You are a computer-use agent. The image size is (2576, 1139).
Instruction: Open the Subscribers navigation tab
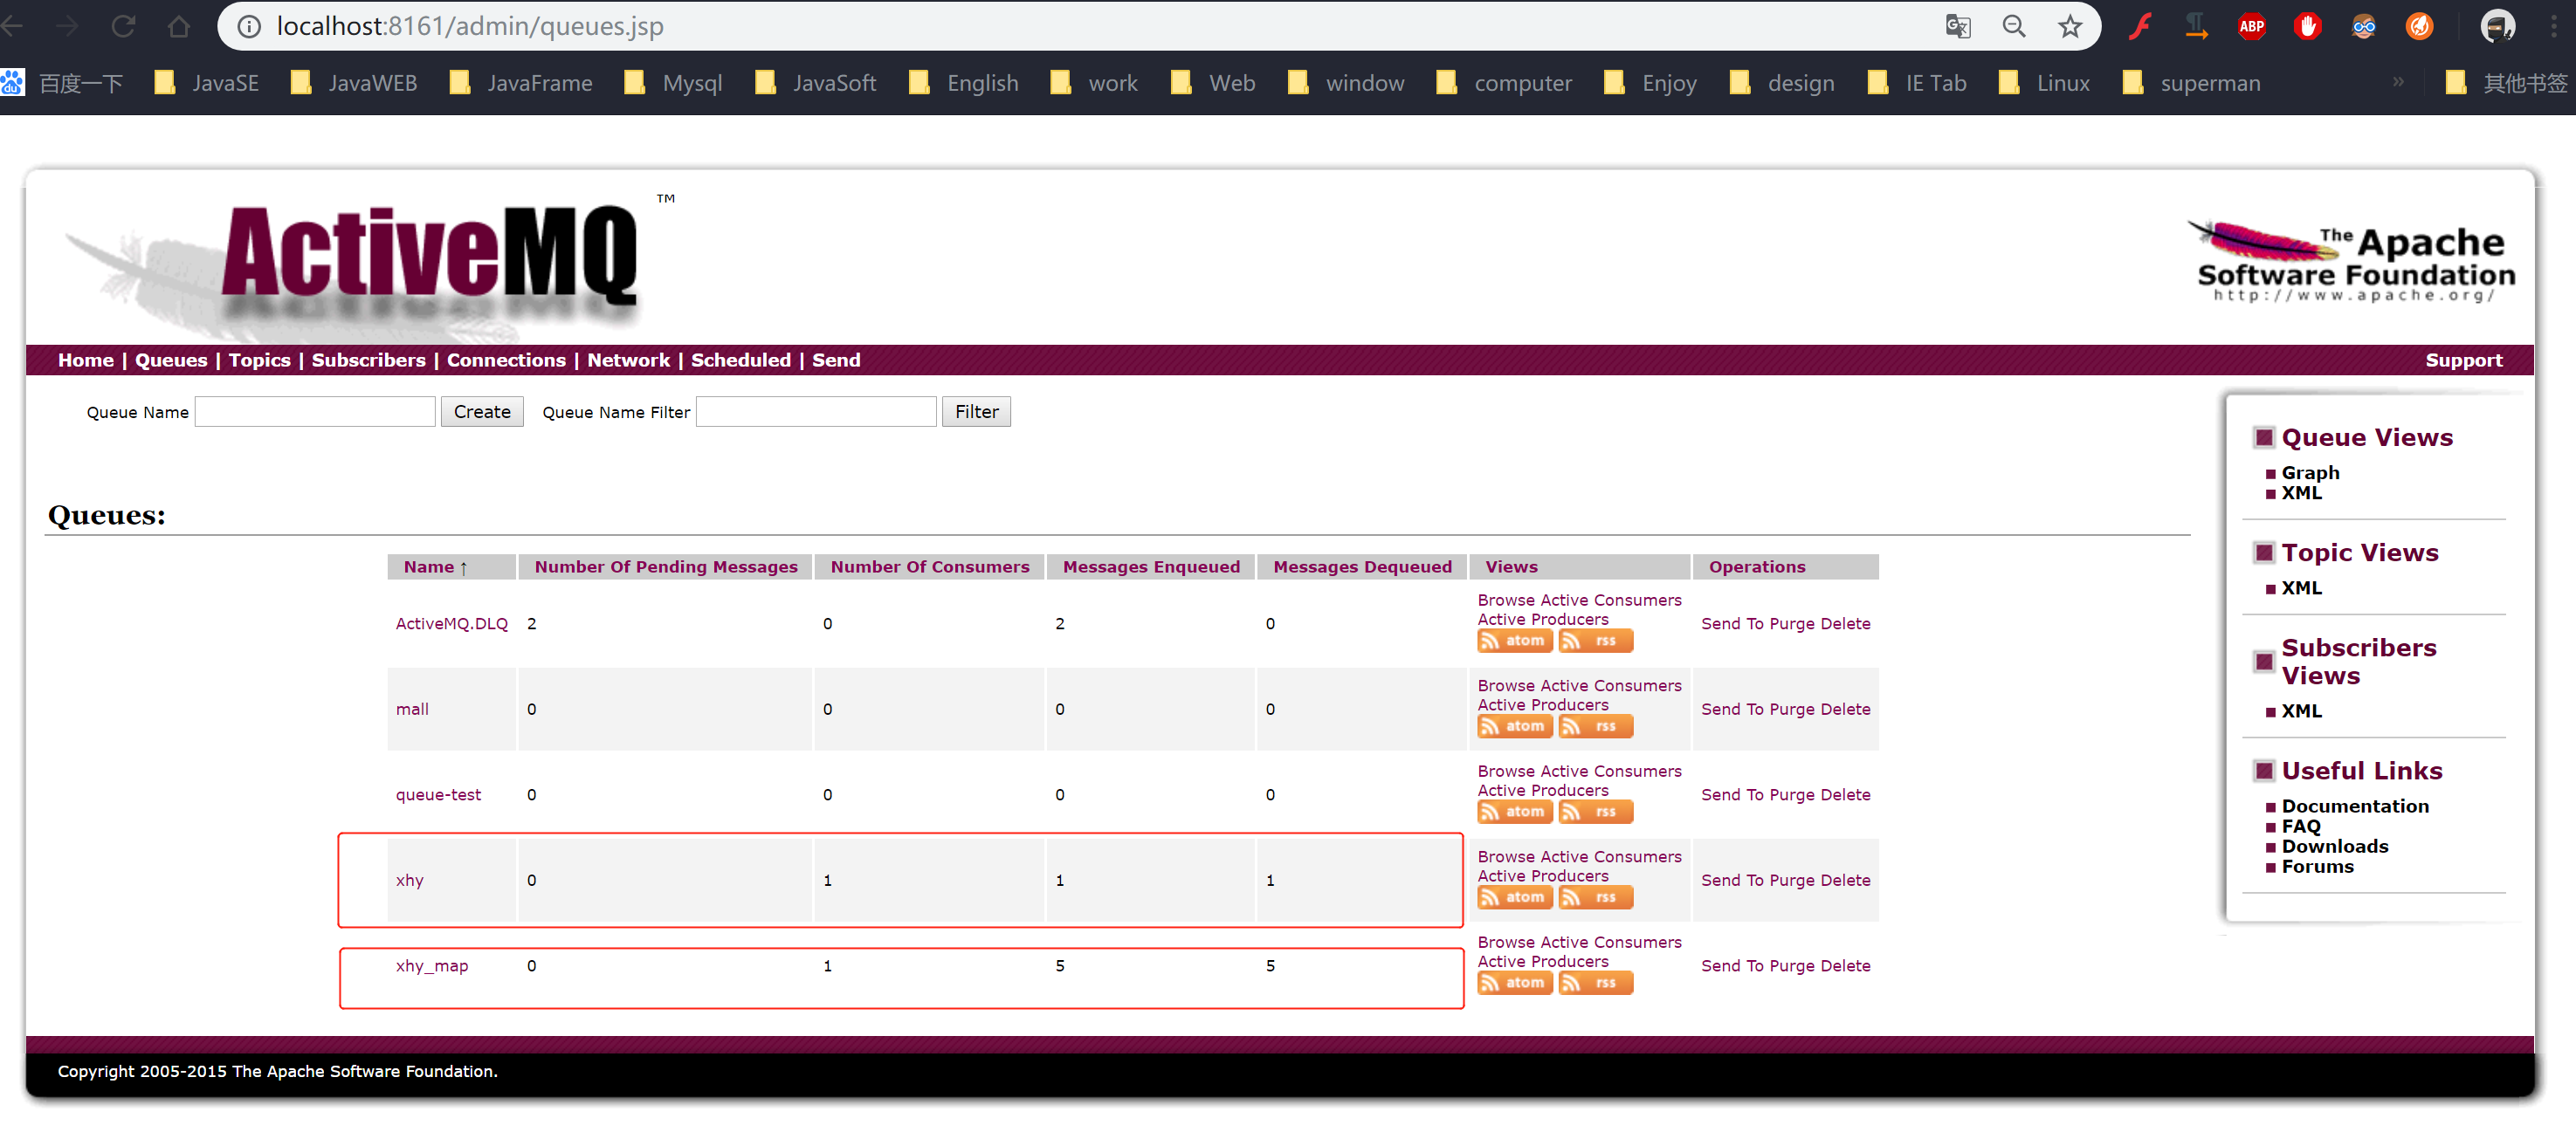click(368, 360)
